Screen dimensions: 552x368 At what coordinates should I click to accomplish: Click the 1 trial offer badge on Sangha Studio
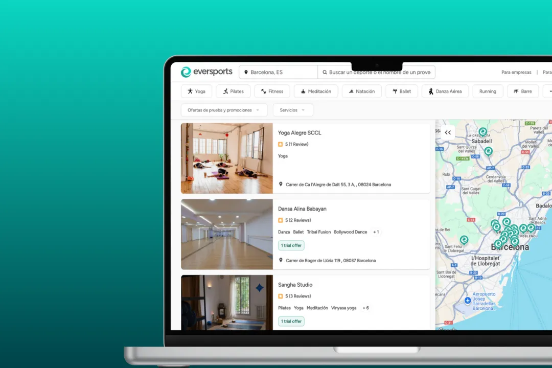(x=291, y=321)
